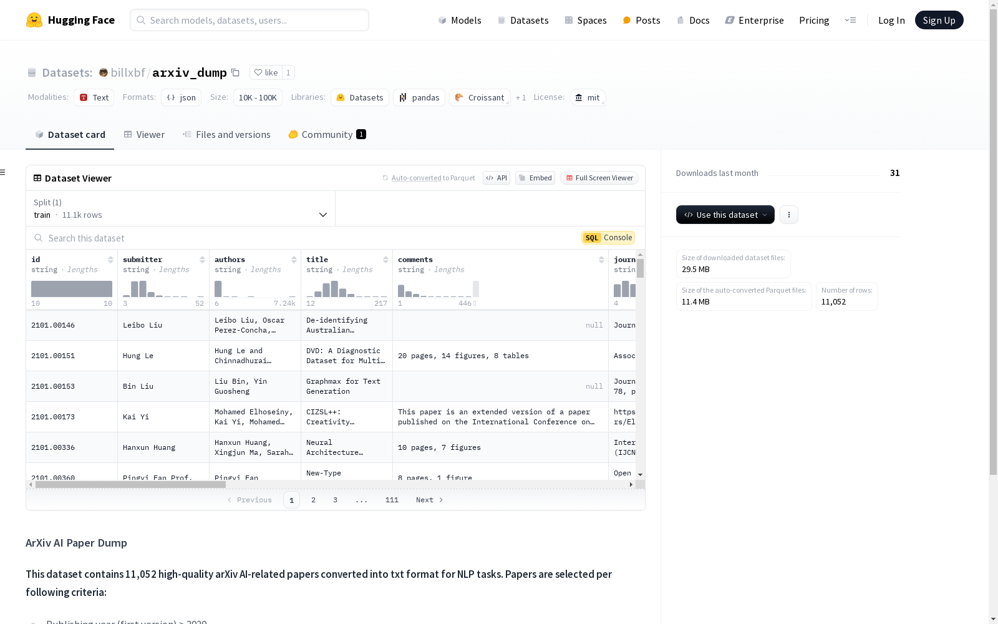Select the Graphmax for Text Generation cell
The image size is (998, 624).
click(x=347, y=386)
